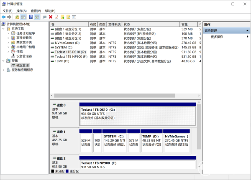The height and width of the screenshot is (180, 251).
Task: Open the 文件(F) menu
Action: point(8,11)
